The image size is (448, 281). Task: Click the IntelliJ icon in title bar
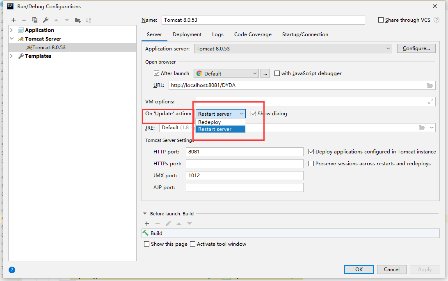[10, 6]
